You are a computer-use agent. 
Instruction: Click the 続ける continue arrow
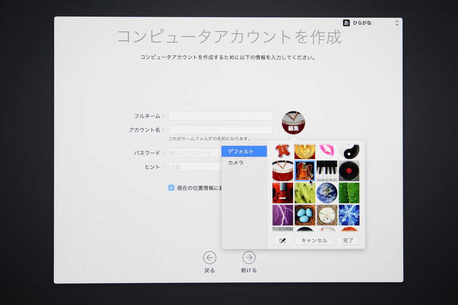pos(248,258)
